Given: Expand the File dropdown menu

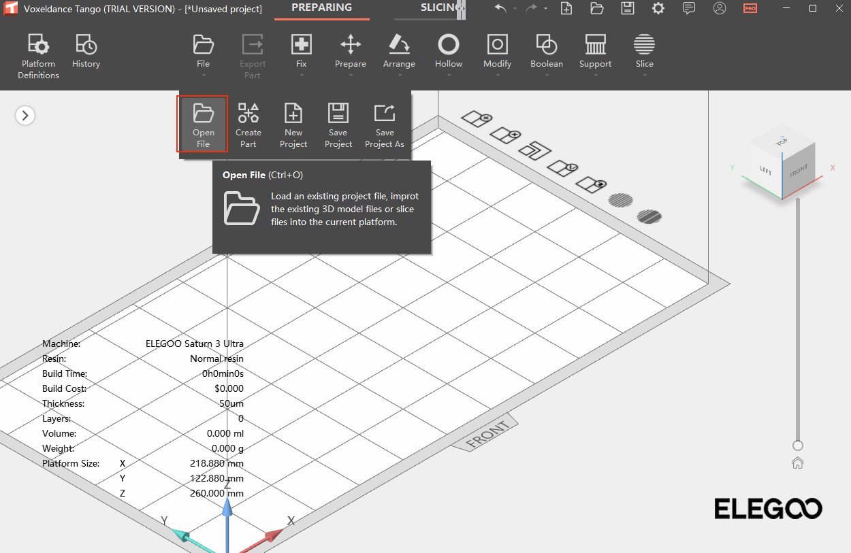Looking at the screenshot, I should point(203,75).
